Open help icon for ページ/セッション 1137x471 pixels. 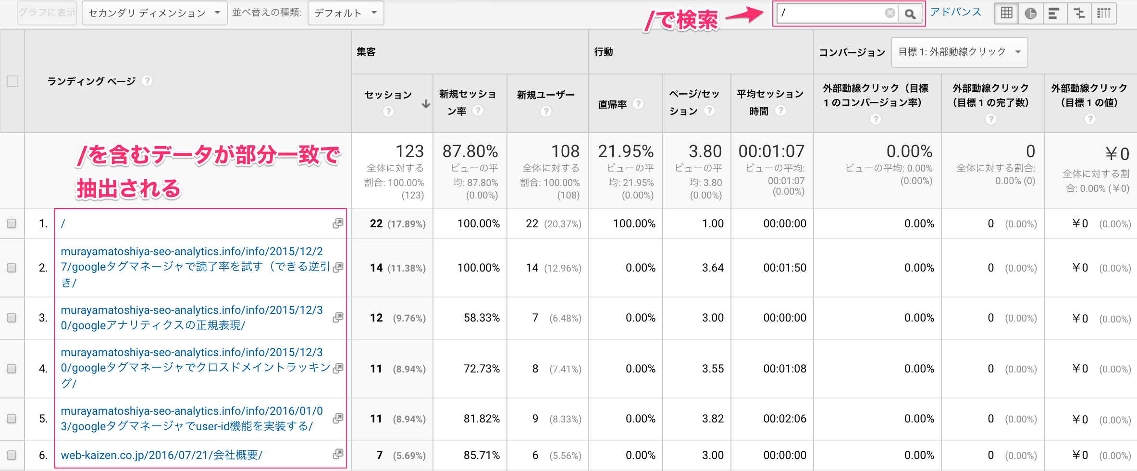click(709, 111)
